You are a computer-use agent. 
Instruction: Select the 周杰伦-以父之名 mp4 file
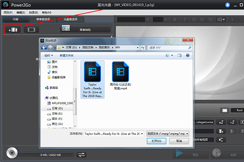pyautogui.click(x=121, y=76)
